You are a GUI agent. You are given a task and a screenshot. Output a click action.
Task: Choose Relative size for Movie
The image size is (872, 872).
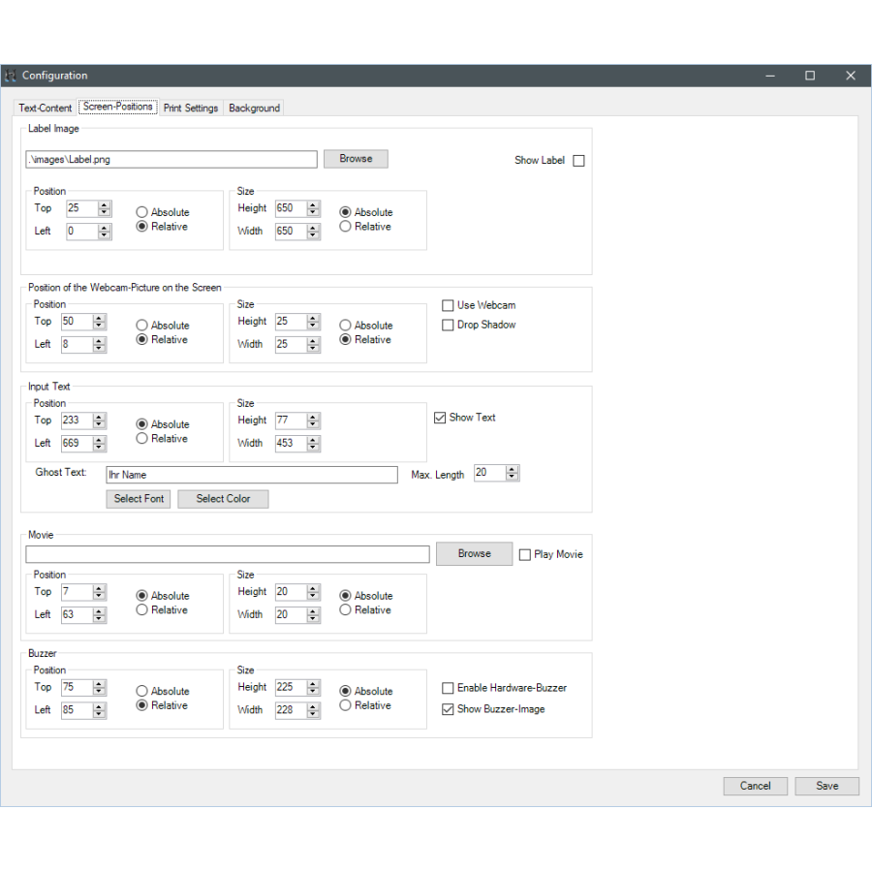(346, 610)
